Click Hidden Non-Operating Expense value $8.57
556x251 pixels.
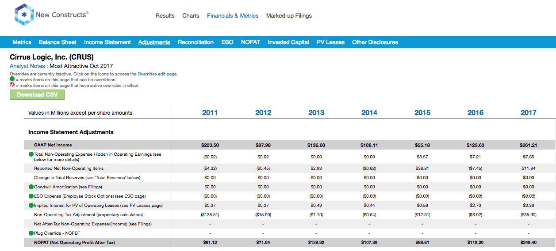[422, 157]
